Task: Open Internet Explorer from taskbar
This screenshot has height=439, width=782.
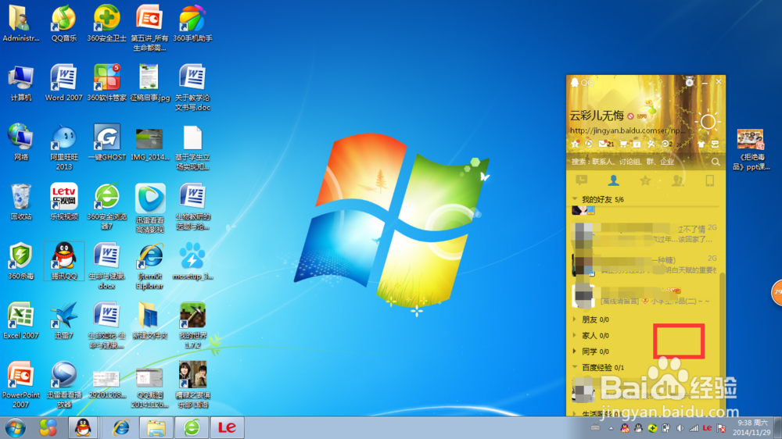Action: 121,427
